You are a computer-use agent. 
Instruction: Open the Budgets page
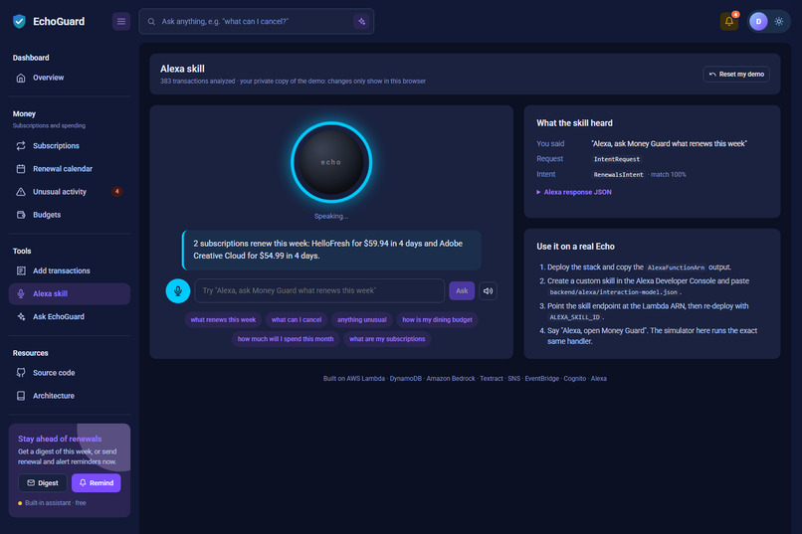[70, 215]
